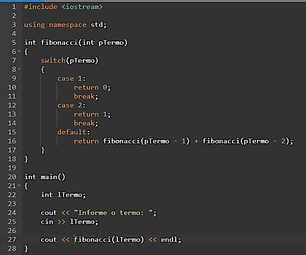Screen dimensions: 306x255
Task: Click line number 5 in the gutter
Action: tap(14, 42)
